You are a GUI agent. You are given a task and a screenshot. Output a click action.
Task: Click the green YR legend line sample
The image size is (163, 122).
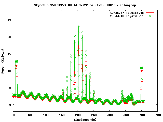150,16
